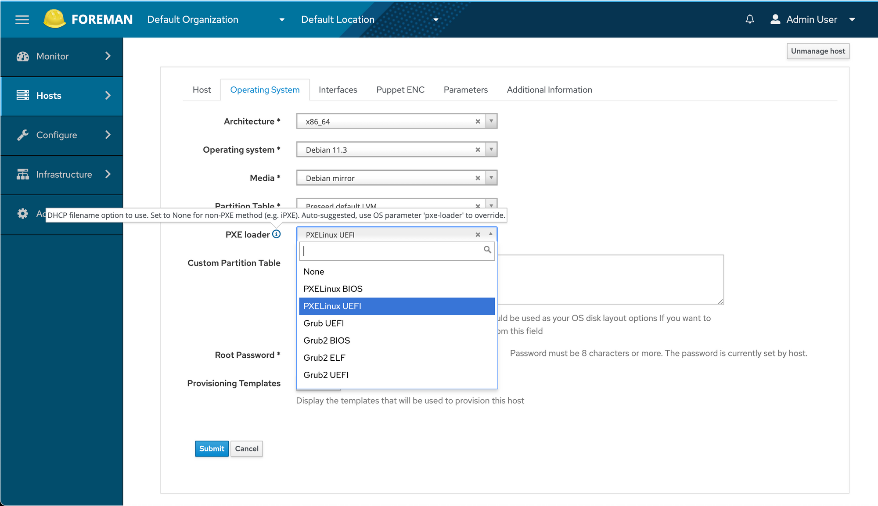Open the notifications bell
Screen dimensions: 878x506
tap(750, 19)
